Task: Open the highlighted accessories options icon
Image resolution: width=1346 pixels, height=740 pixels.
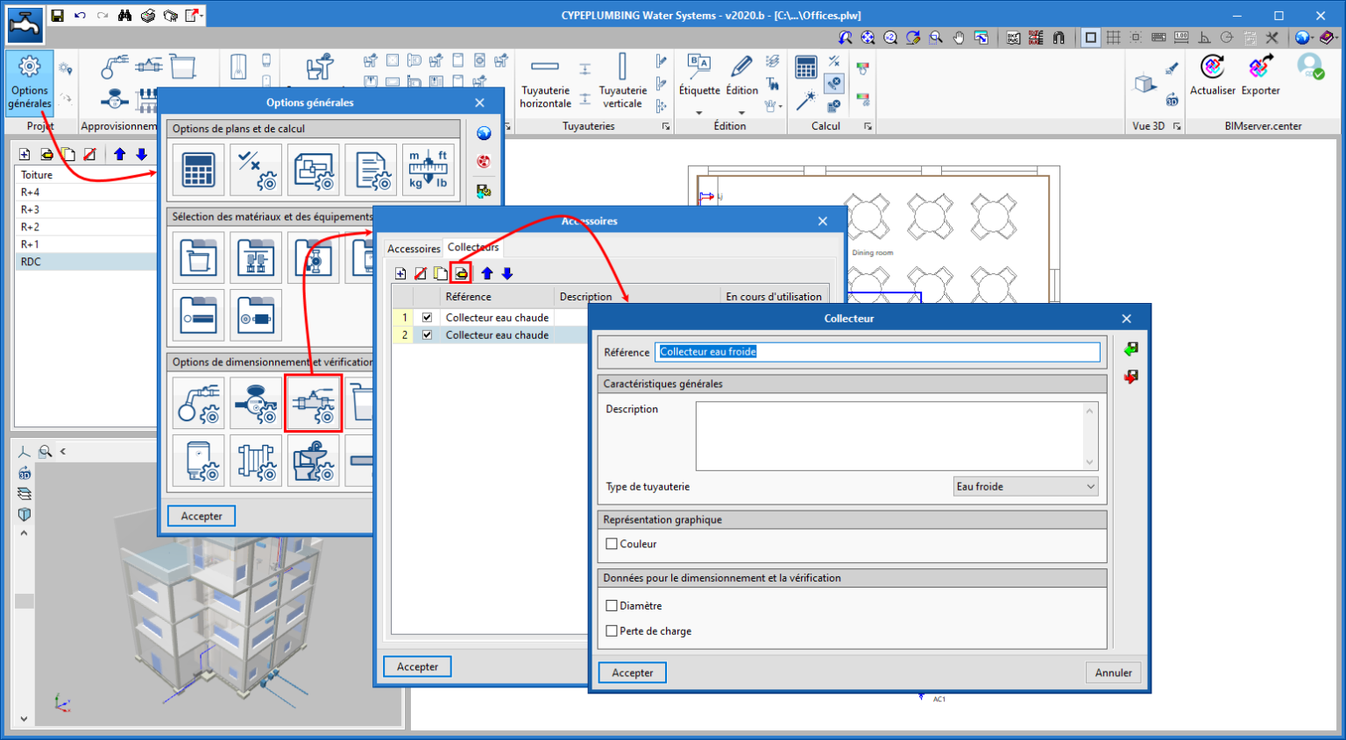Action: tap(313, 404)
